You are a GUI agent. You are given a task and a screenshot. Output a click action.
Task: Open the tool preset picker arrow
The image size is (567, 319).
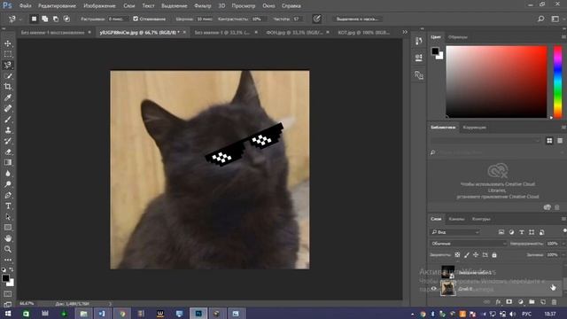[x=20, y=19]
